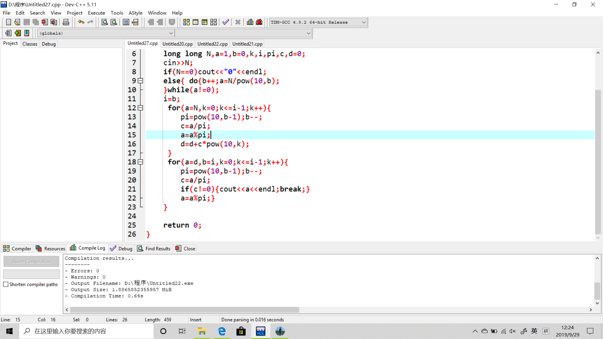Open Find using the magnifier toolbar icon
The height and width of the screenshot is (339, 603).
tap(105, 22)
